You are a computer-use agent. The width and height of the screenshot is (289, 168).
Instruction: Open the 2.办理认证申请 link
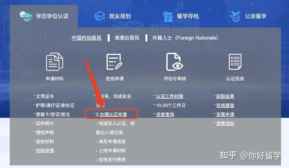[111, 114]
